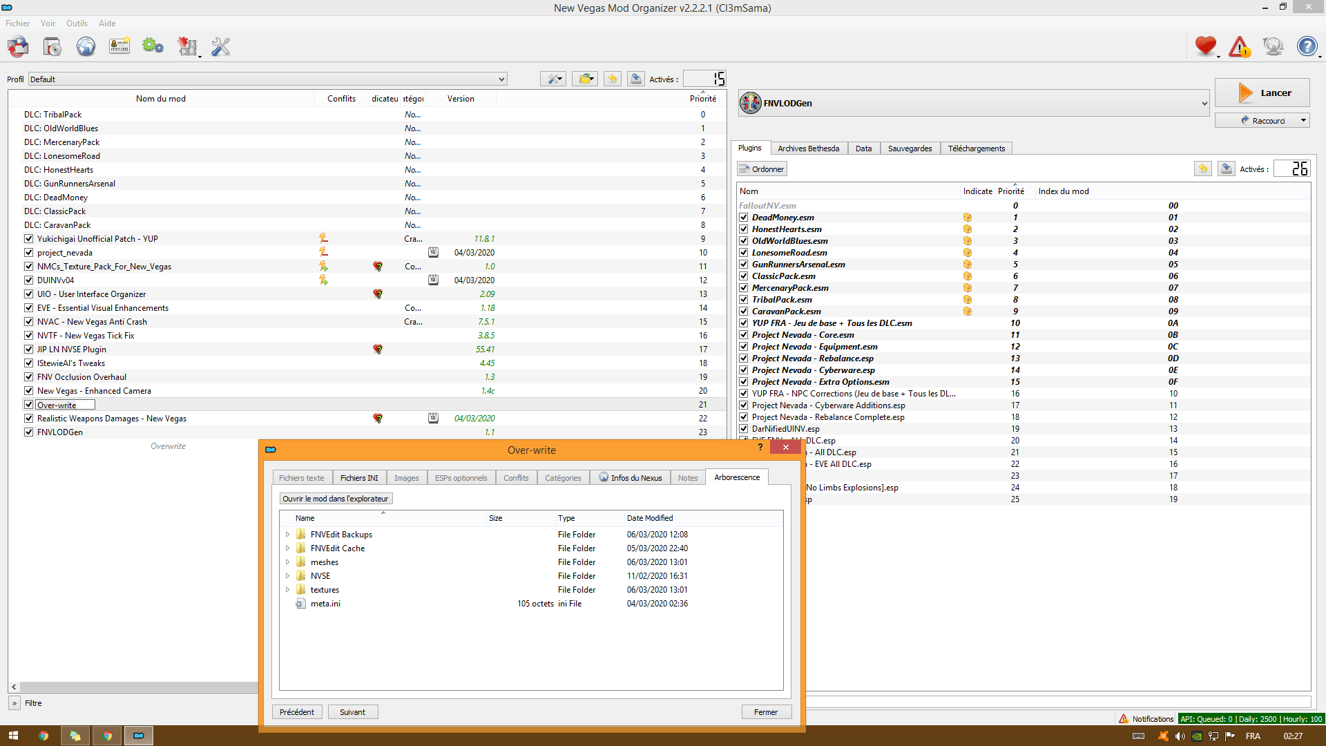Create mod list backup icon
This screenshot has width=1326, height=746.
(636, 79)
